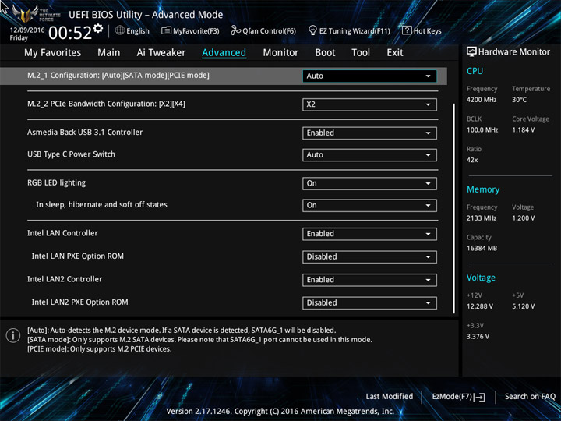Click the 1.184 V core voltage value

point(524,130)
